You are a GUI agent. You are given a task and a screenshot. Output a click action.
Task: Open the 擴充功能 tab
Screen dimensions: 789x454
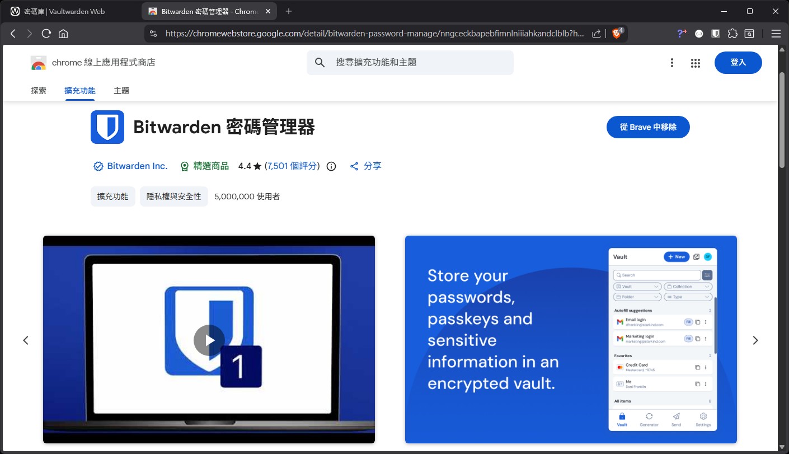coord(80,91)
